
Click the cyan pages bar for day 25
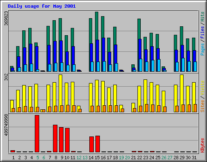point(159,65)
